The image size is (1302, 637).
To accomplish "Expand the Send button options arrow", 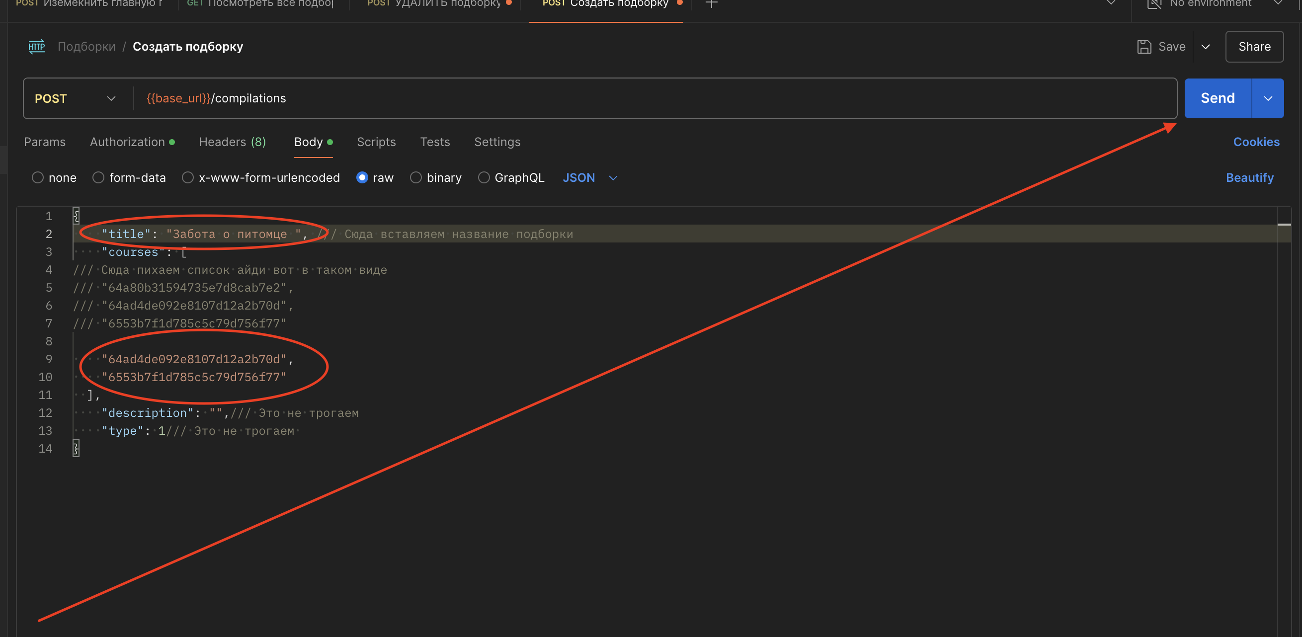I will (x=1268, y=98).
